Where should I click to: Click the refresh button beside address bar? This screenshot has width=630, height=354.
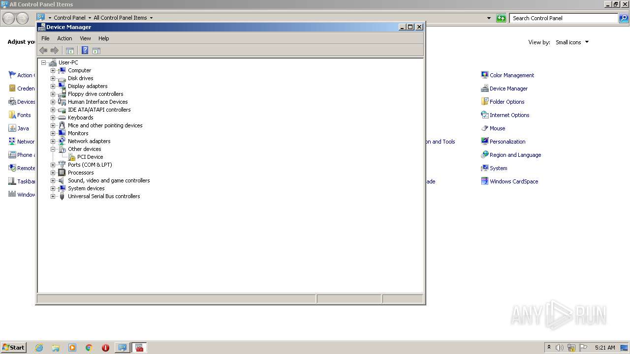pyautogui.click(x=501, y=18)
